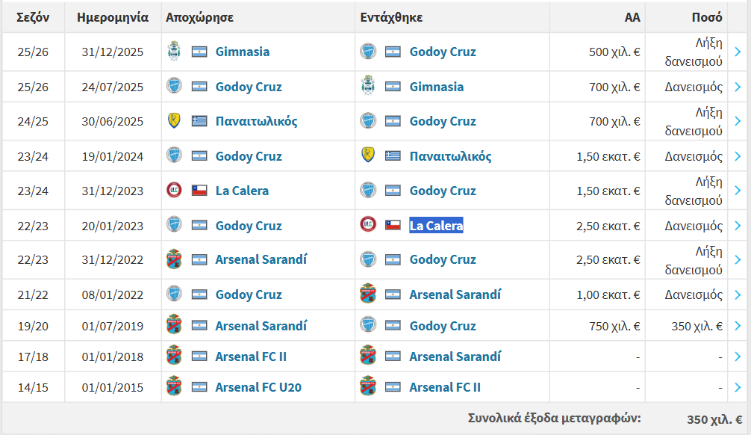Click Arsenal Sarandí link in 08/01/2022 joined column
Viewport: 751px width, 435px height.
pos(455,294)
